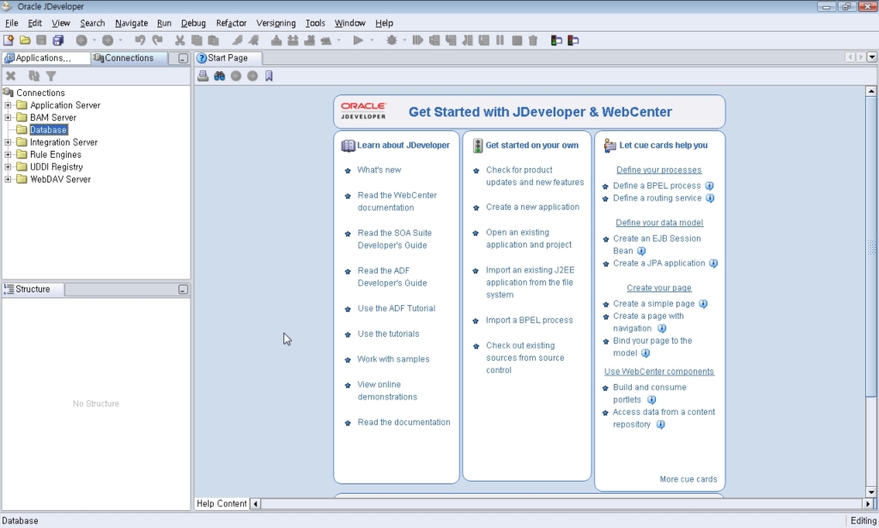Click the Run green arrow icon
This screenshot has height=528, width=879.
pos(358,40)
